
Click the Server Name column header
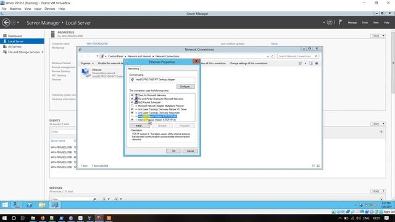(58, 141)
